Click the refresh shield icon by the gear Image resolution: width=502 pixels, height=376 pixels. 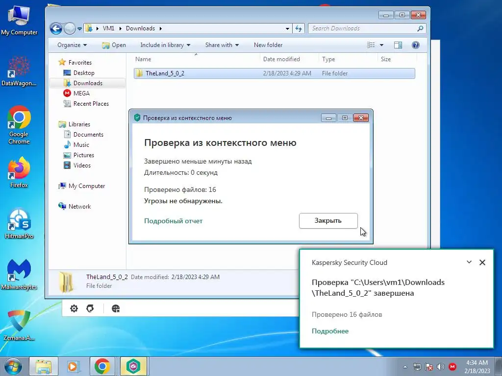90,308
